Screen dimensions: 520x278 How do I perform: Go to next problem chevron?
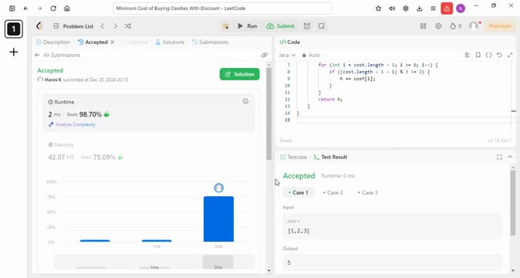(116, 26)
